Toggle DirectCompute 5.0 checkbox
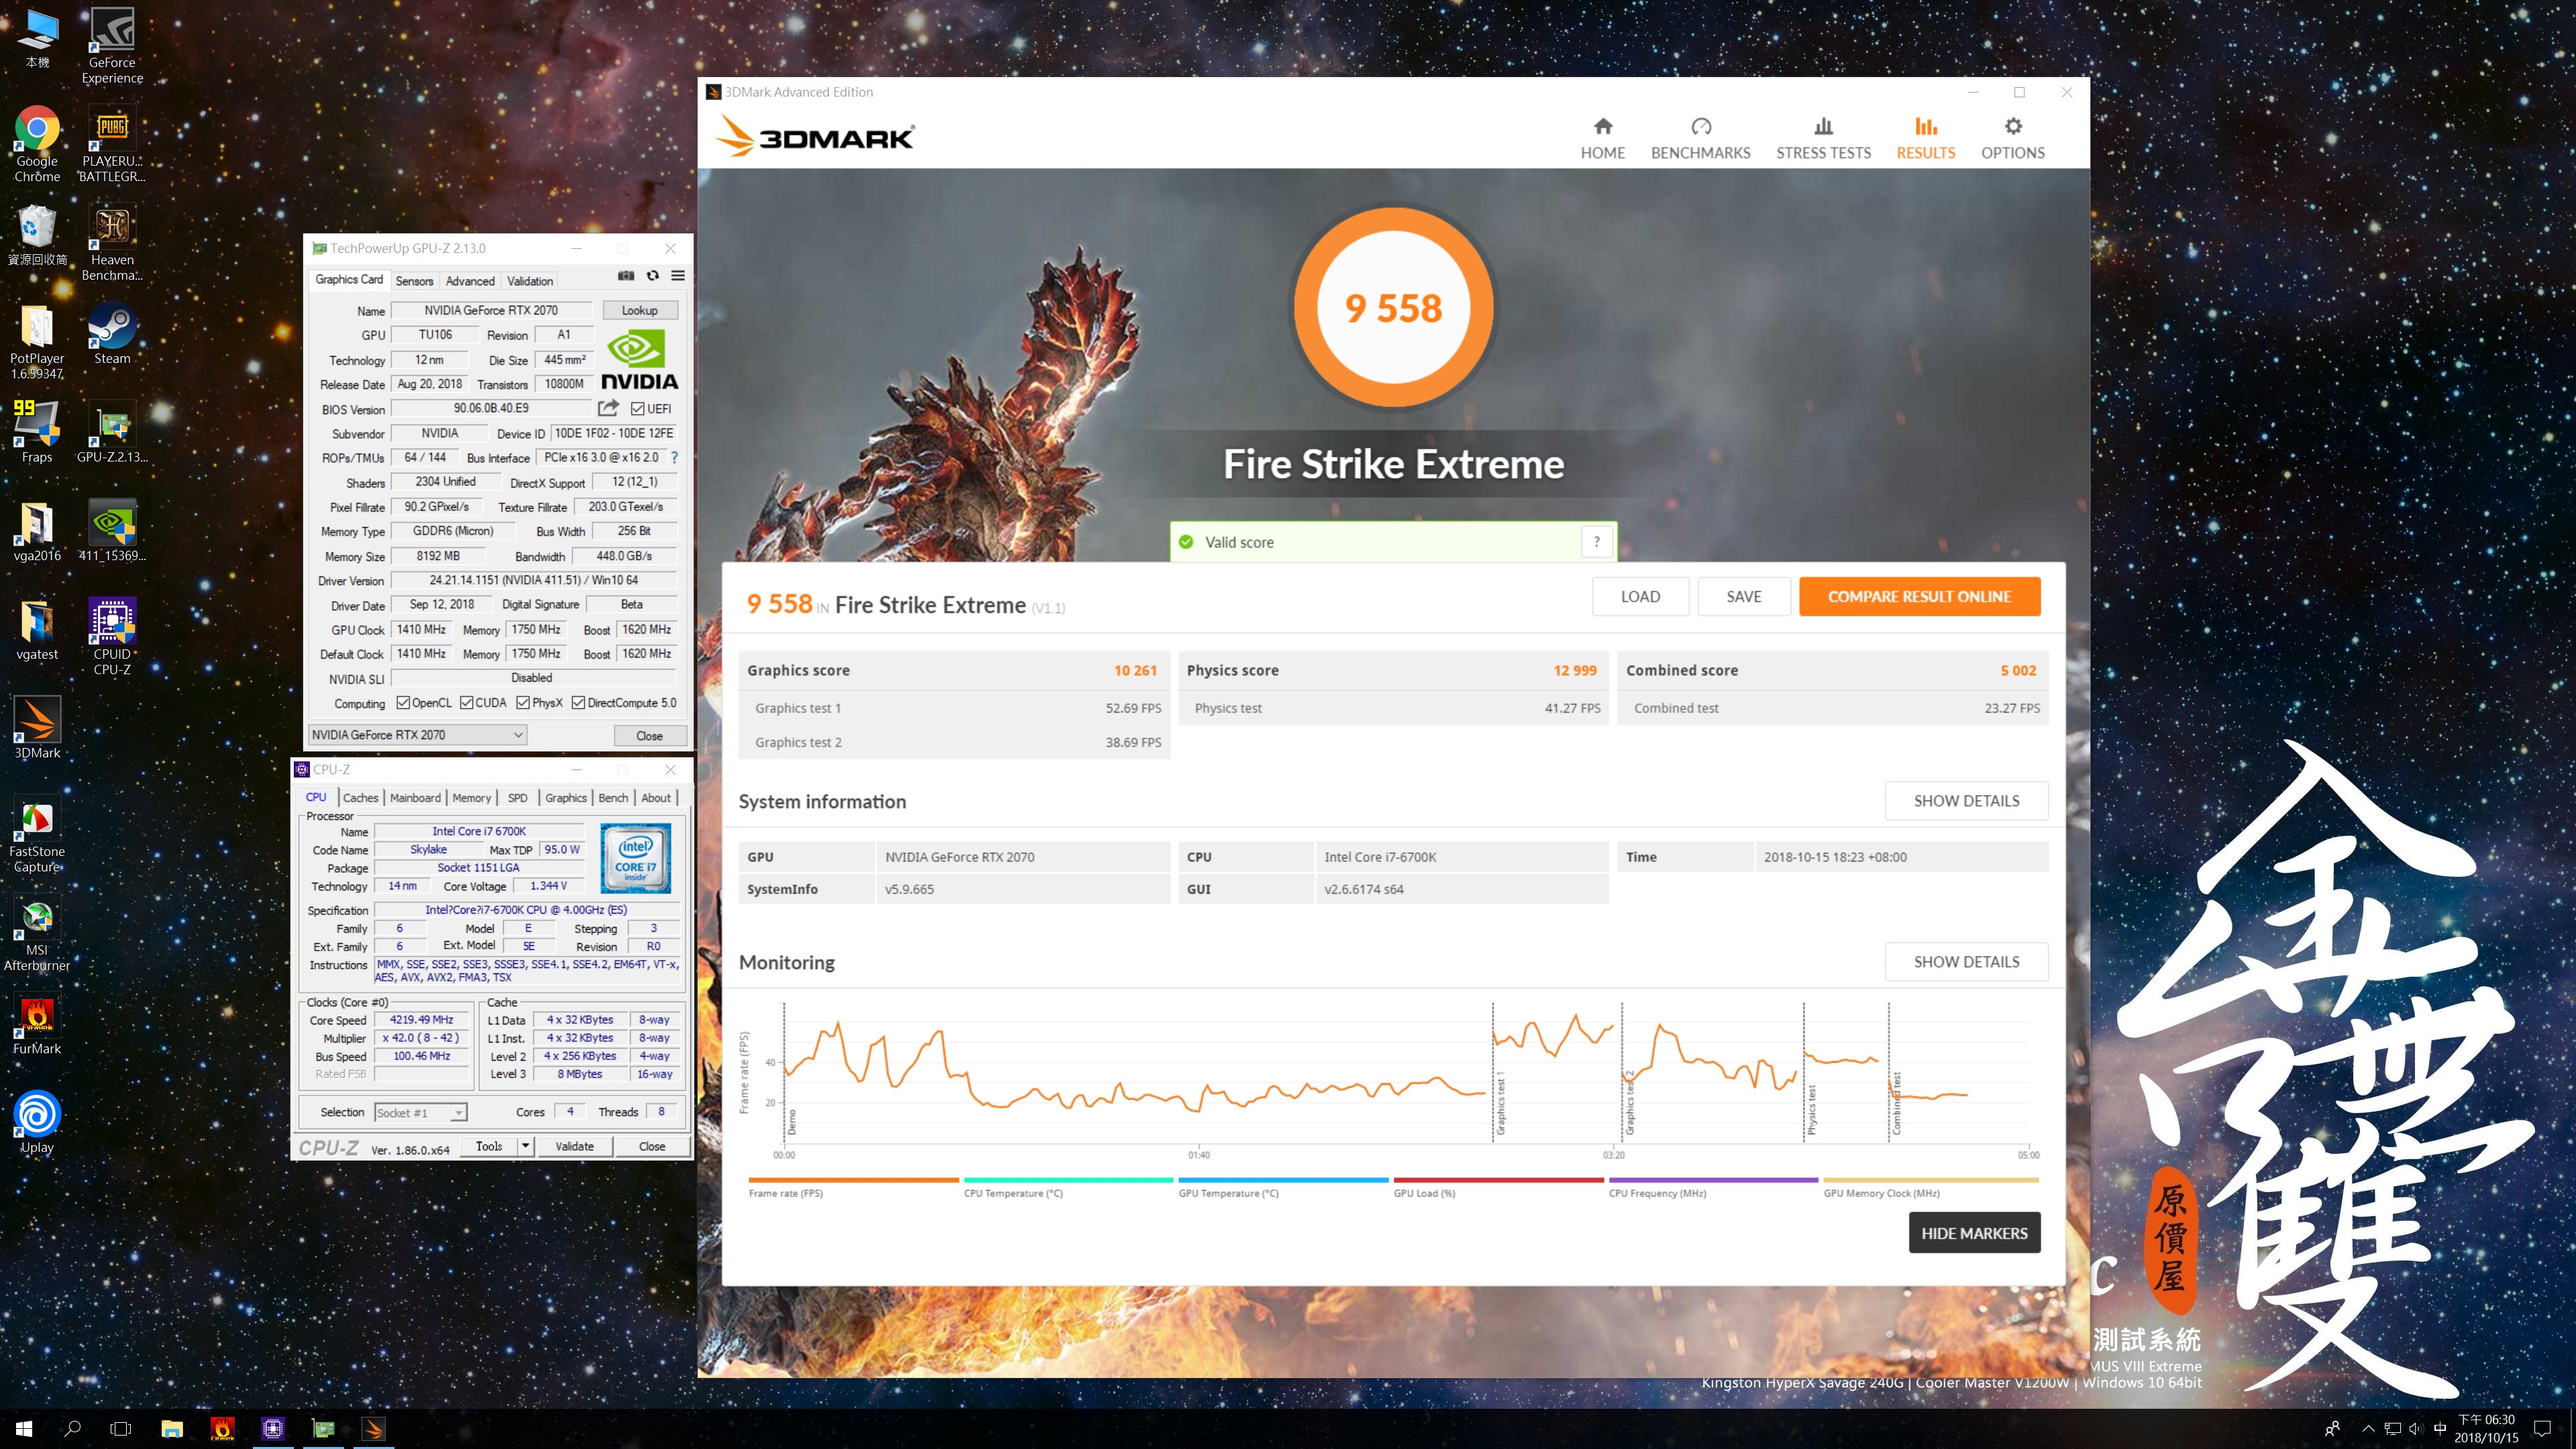2576x1449 pixels. tap(578, 703)
